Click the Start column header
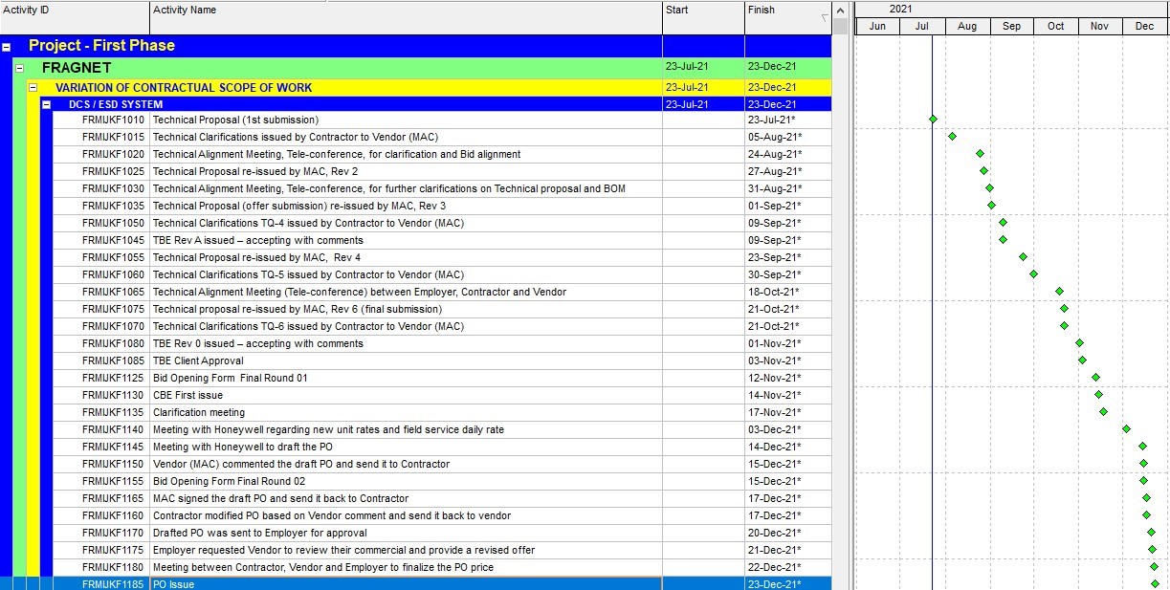 pos(702,11)
